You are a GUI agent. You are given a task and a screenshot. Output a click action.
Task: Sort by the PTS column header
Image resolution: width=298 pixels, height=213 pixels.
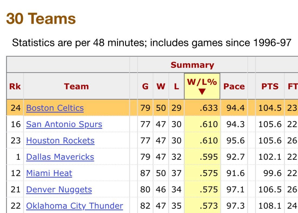point(270,86)
